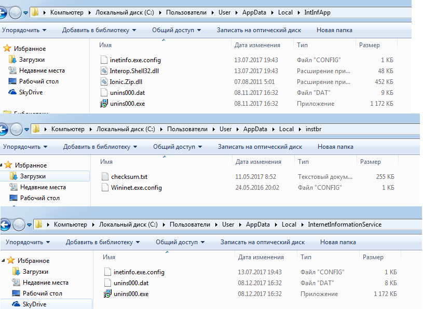Open Общий доступ dropdown in instbr window
The width and height of the screenshot is (423, 309).
[x=178, y=147]
